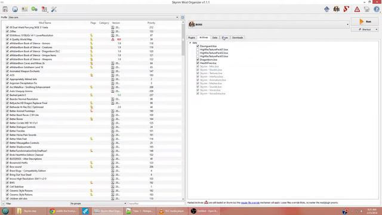Select the Better Shadowmarks mod row
Screen dimensions: 382x215
click(92, 147)
